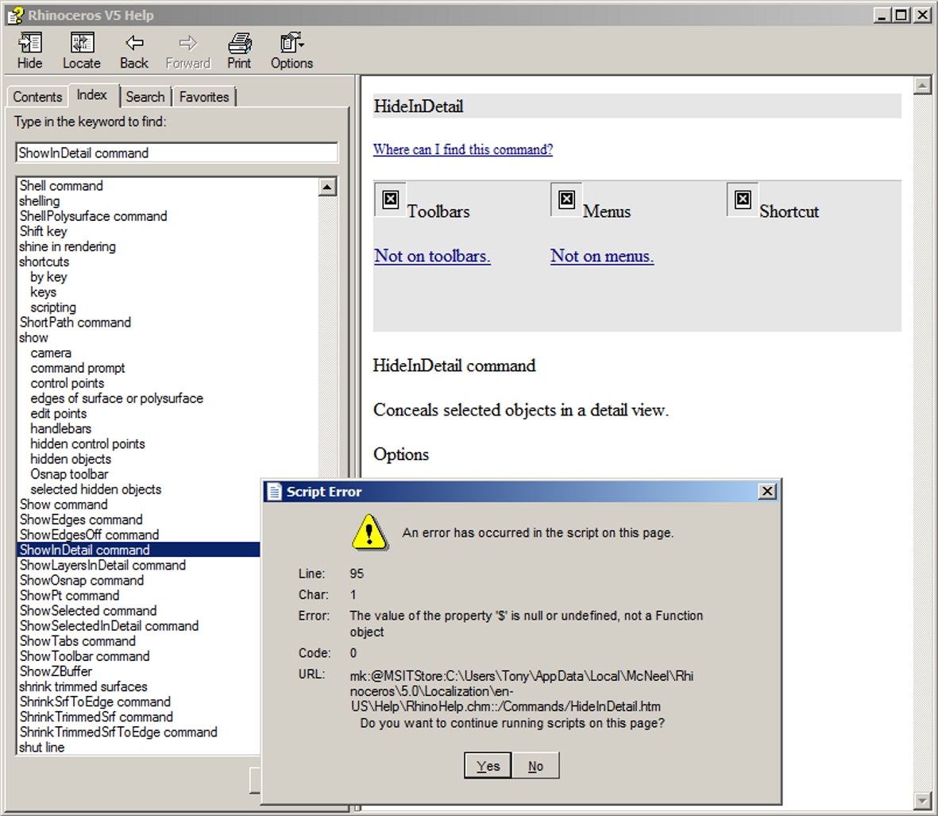
Task: Hide the navigation pane with the Hide icon
Action: 30,43
